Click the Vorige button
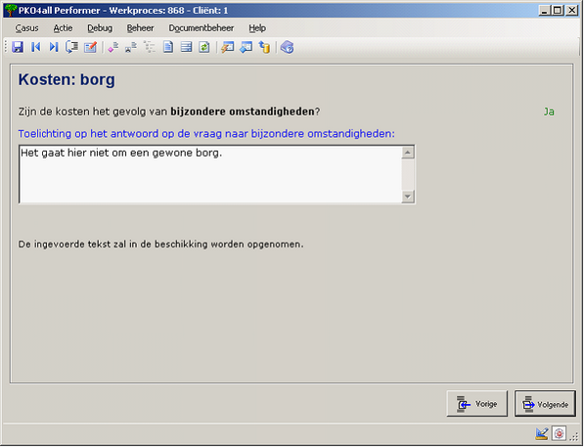 point(477,404)
